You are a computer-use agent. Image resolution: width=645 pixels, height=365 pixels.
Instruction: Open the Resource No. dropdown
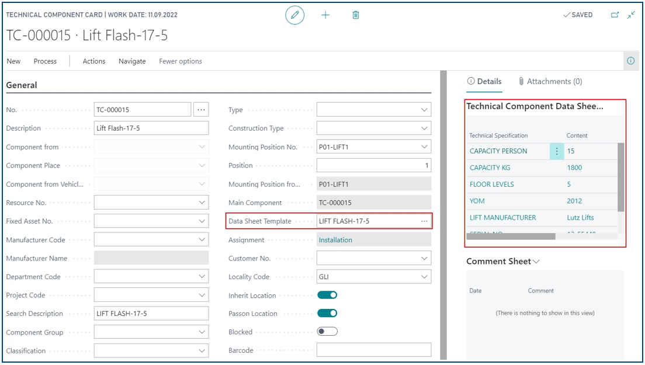(x=202, y=202)
